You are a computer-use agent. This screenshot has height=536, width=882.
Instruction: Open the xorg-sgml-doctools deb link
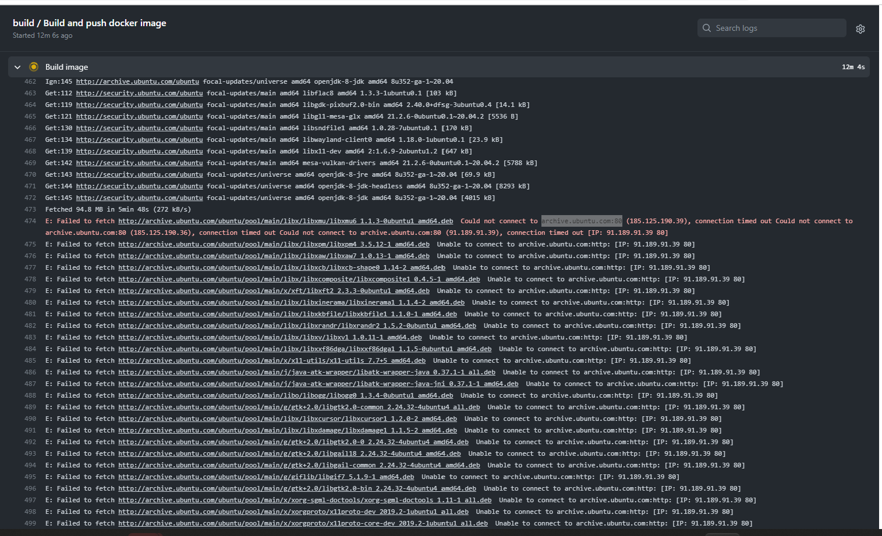(304, 500)
